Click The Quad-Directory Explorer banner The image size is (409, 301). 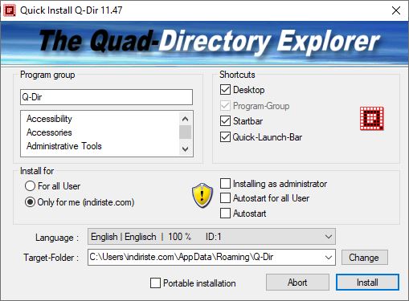point(204,43)
